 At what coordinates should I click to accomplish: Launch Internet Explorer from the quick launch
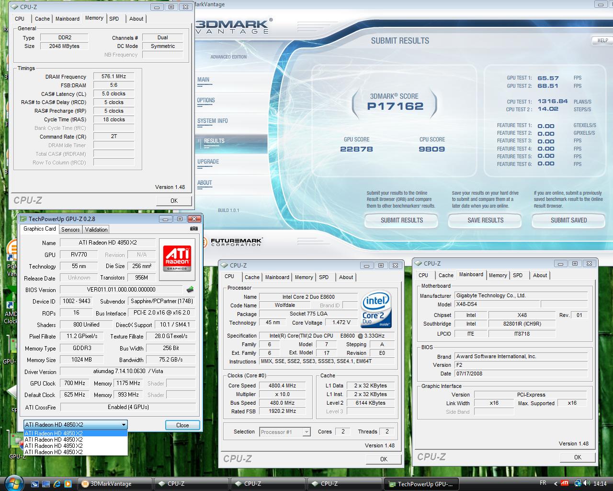pyautogui.click(x=57, y=484)
